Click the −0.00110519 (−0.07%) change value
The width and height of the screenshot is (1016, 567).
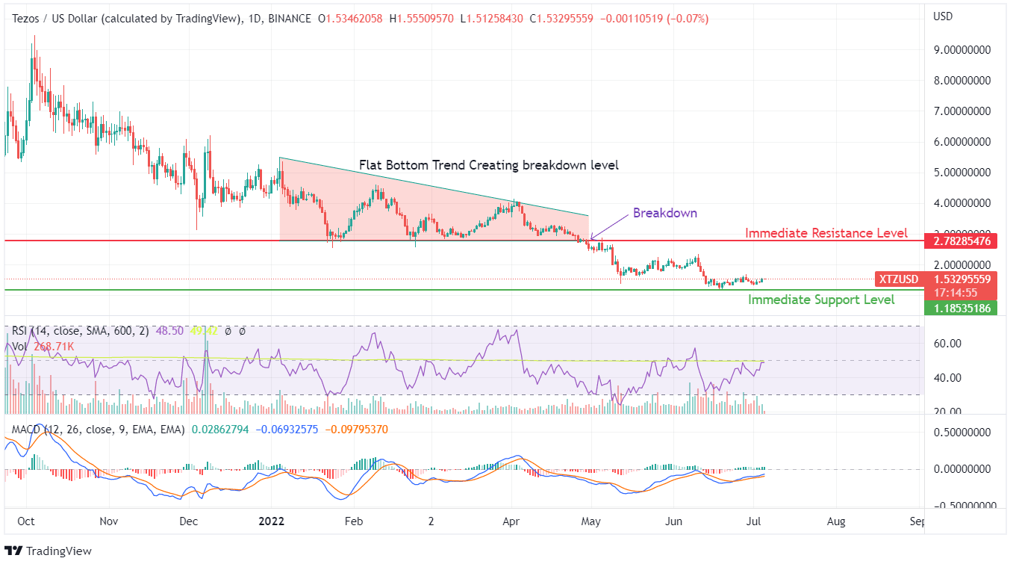(x=654, y=18)
